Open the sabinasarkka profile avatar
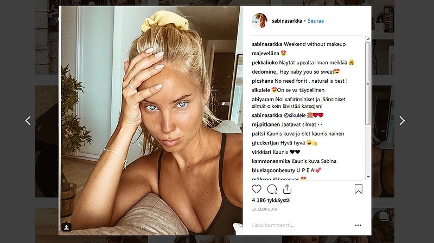Image resolution: width=434 pixels, height=243 pixels. pyautogui.click(x=259, y=21)
